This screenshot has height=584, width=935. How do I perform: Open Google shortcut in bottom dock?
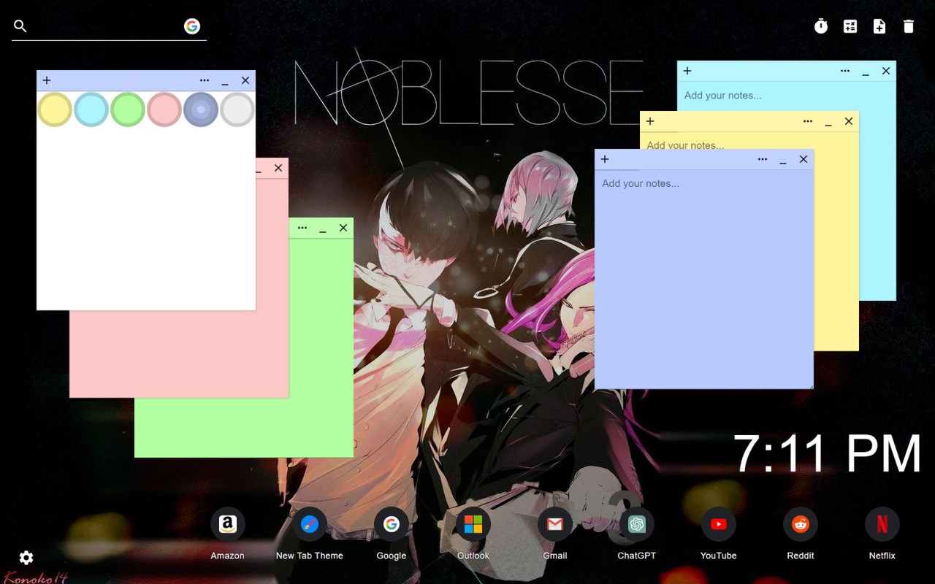[392, 524]
